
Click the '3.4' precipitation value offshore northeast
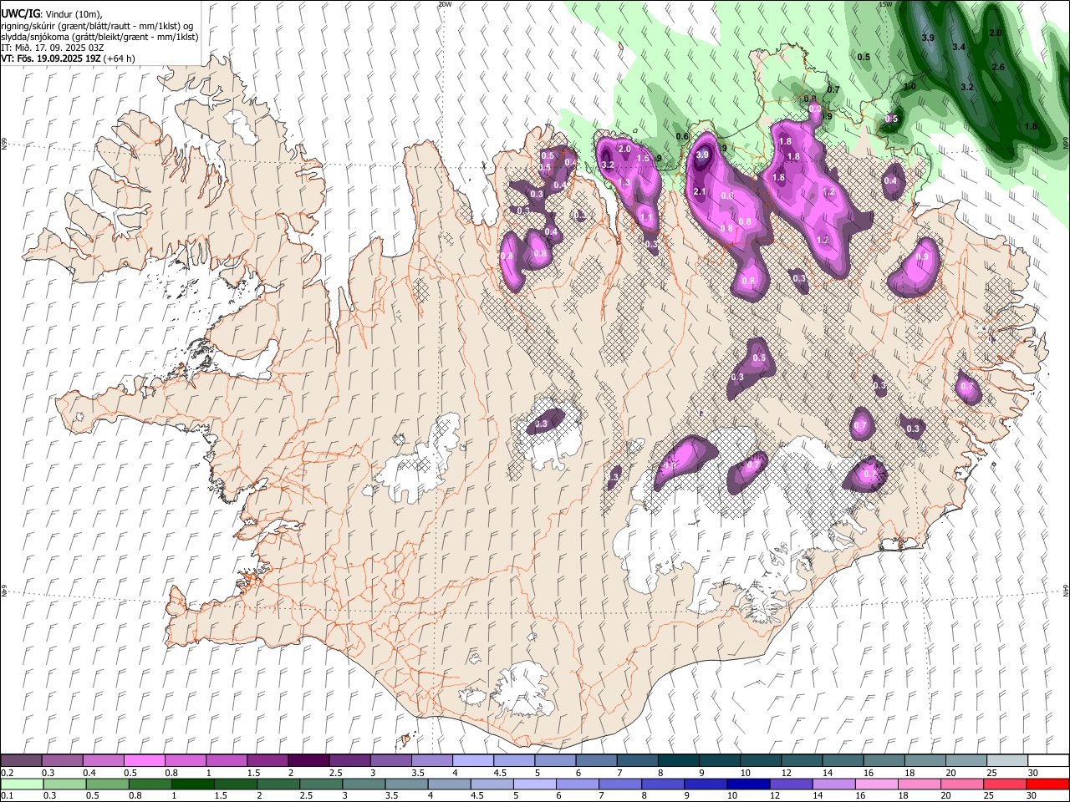959,48
